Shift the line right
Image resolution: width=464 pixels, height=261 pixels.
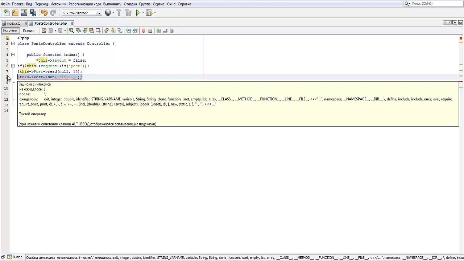[135, 31]
